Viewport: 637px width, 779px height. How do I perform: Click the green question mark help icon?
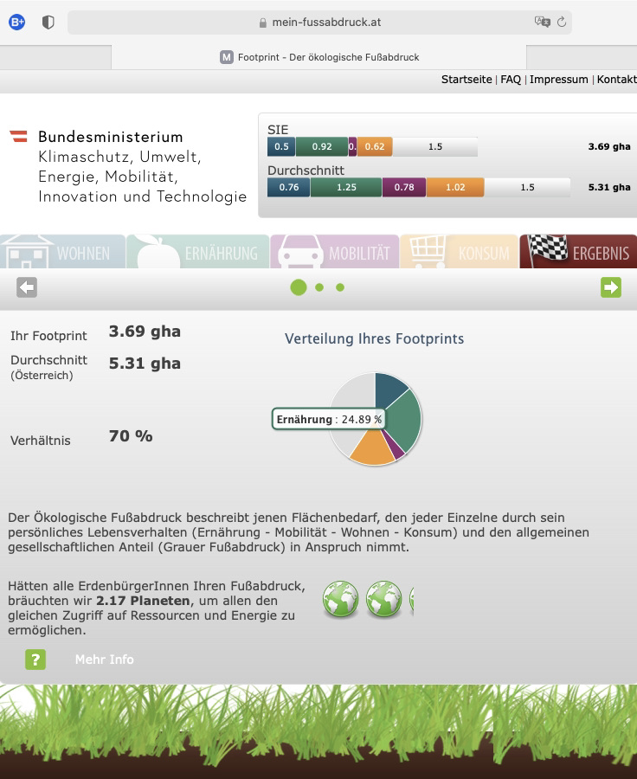[x=35, y=660]
